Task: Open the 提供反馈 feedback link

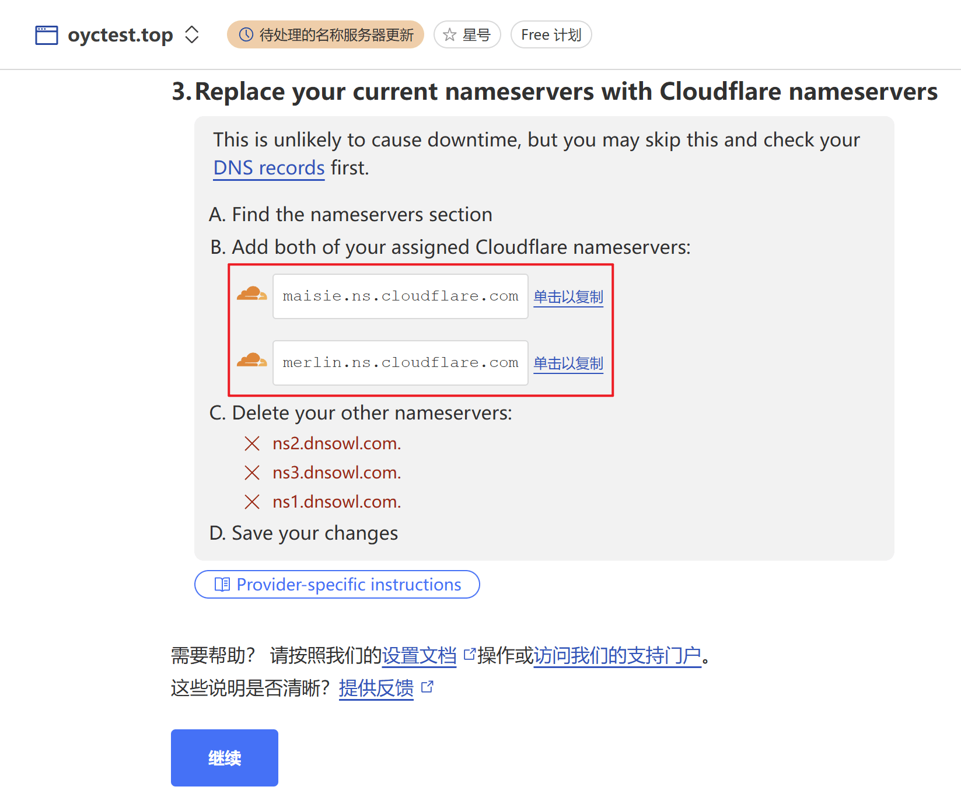Action: pos(376,688)
